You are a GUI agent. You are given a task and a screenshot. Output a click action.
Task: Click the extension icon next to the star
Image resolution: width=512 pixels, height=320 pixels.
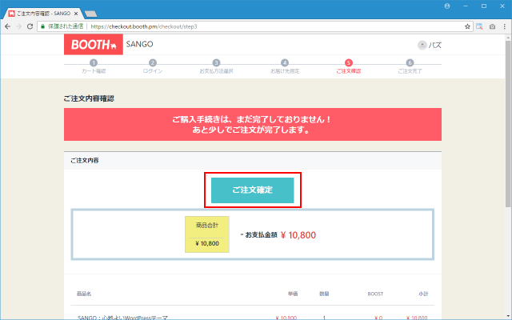click(479, 26)
